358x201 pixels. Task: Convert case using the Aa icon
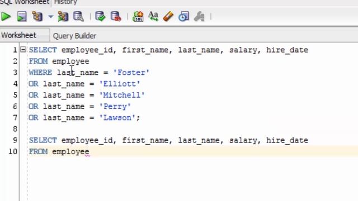[153, 17]
